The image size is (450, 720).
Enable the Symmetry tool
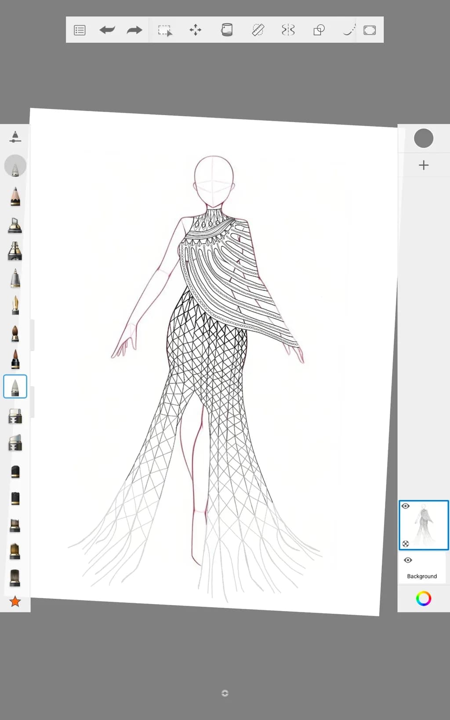coord(288,30)
